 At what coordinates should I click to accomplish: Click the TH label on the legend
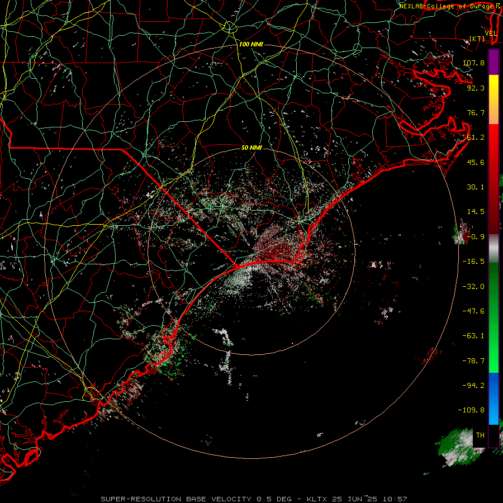point(480,435)
